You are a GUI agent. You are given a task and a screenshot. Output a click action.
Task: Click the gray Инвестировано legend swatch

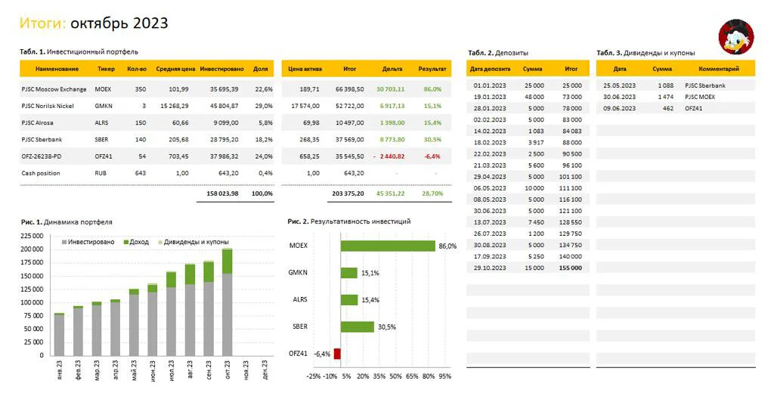(64, 243)
